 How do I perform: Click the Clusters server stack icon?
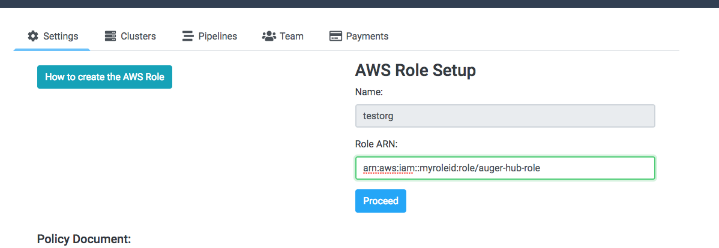tap(110, 36)
